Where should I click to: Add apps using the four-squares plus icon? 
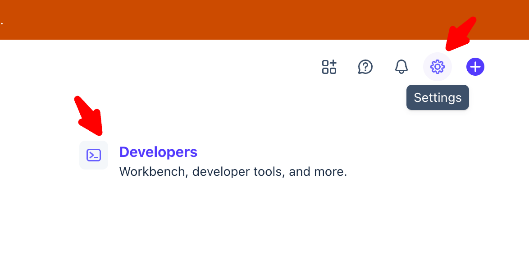point(329,67)
